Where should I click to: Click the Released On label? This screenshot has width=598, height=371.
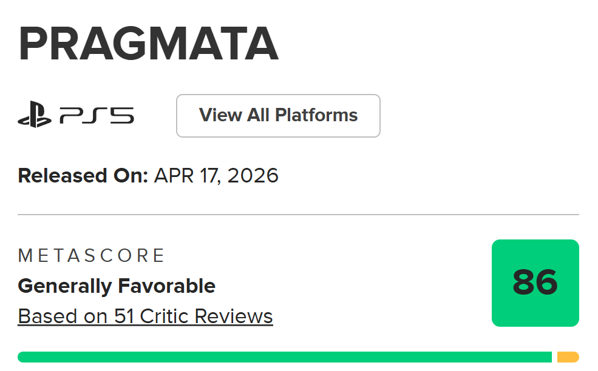(x=83, y=176)
